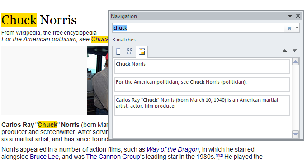The height and width of the screenshot is (162, 307).
Task: Jump to previous search result arrow
Action: click(x=284, y=51)
